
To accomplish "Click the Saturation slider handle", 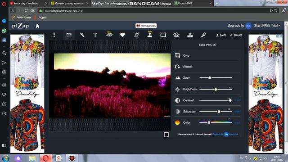I will pos(219,112).
